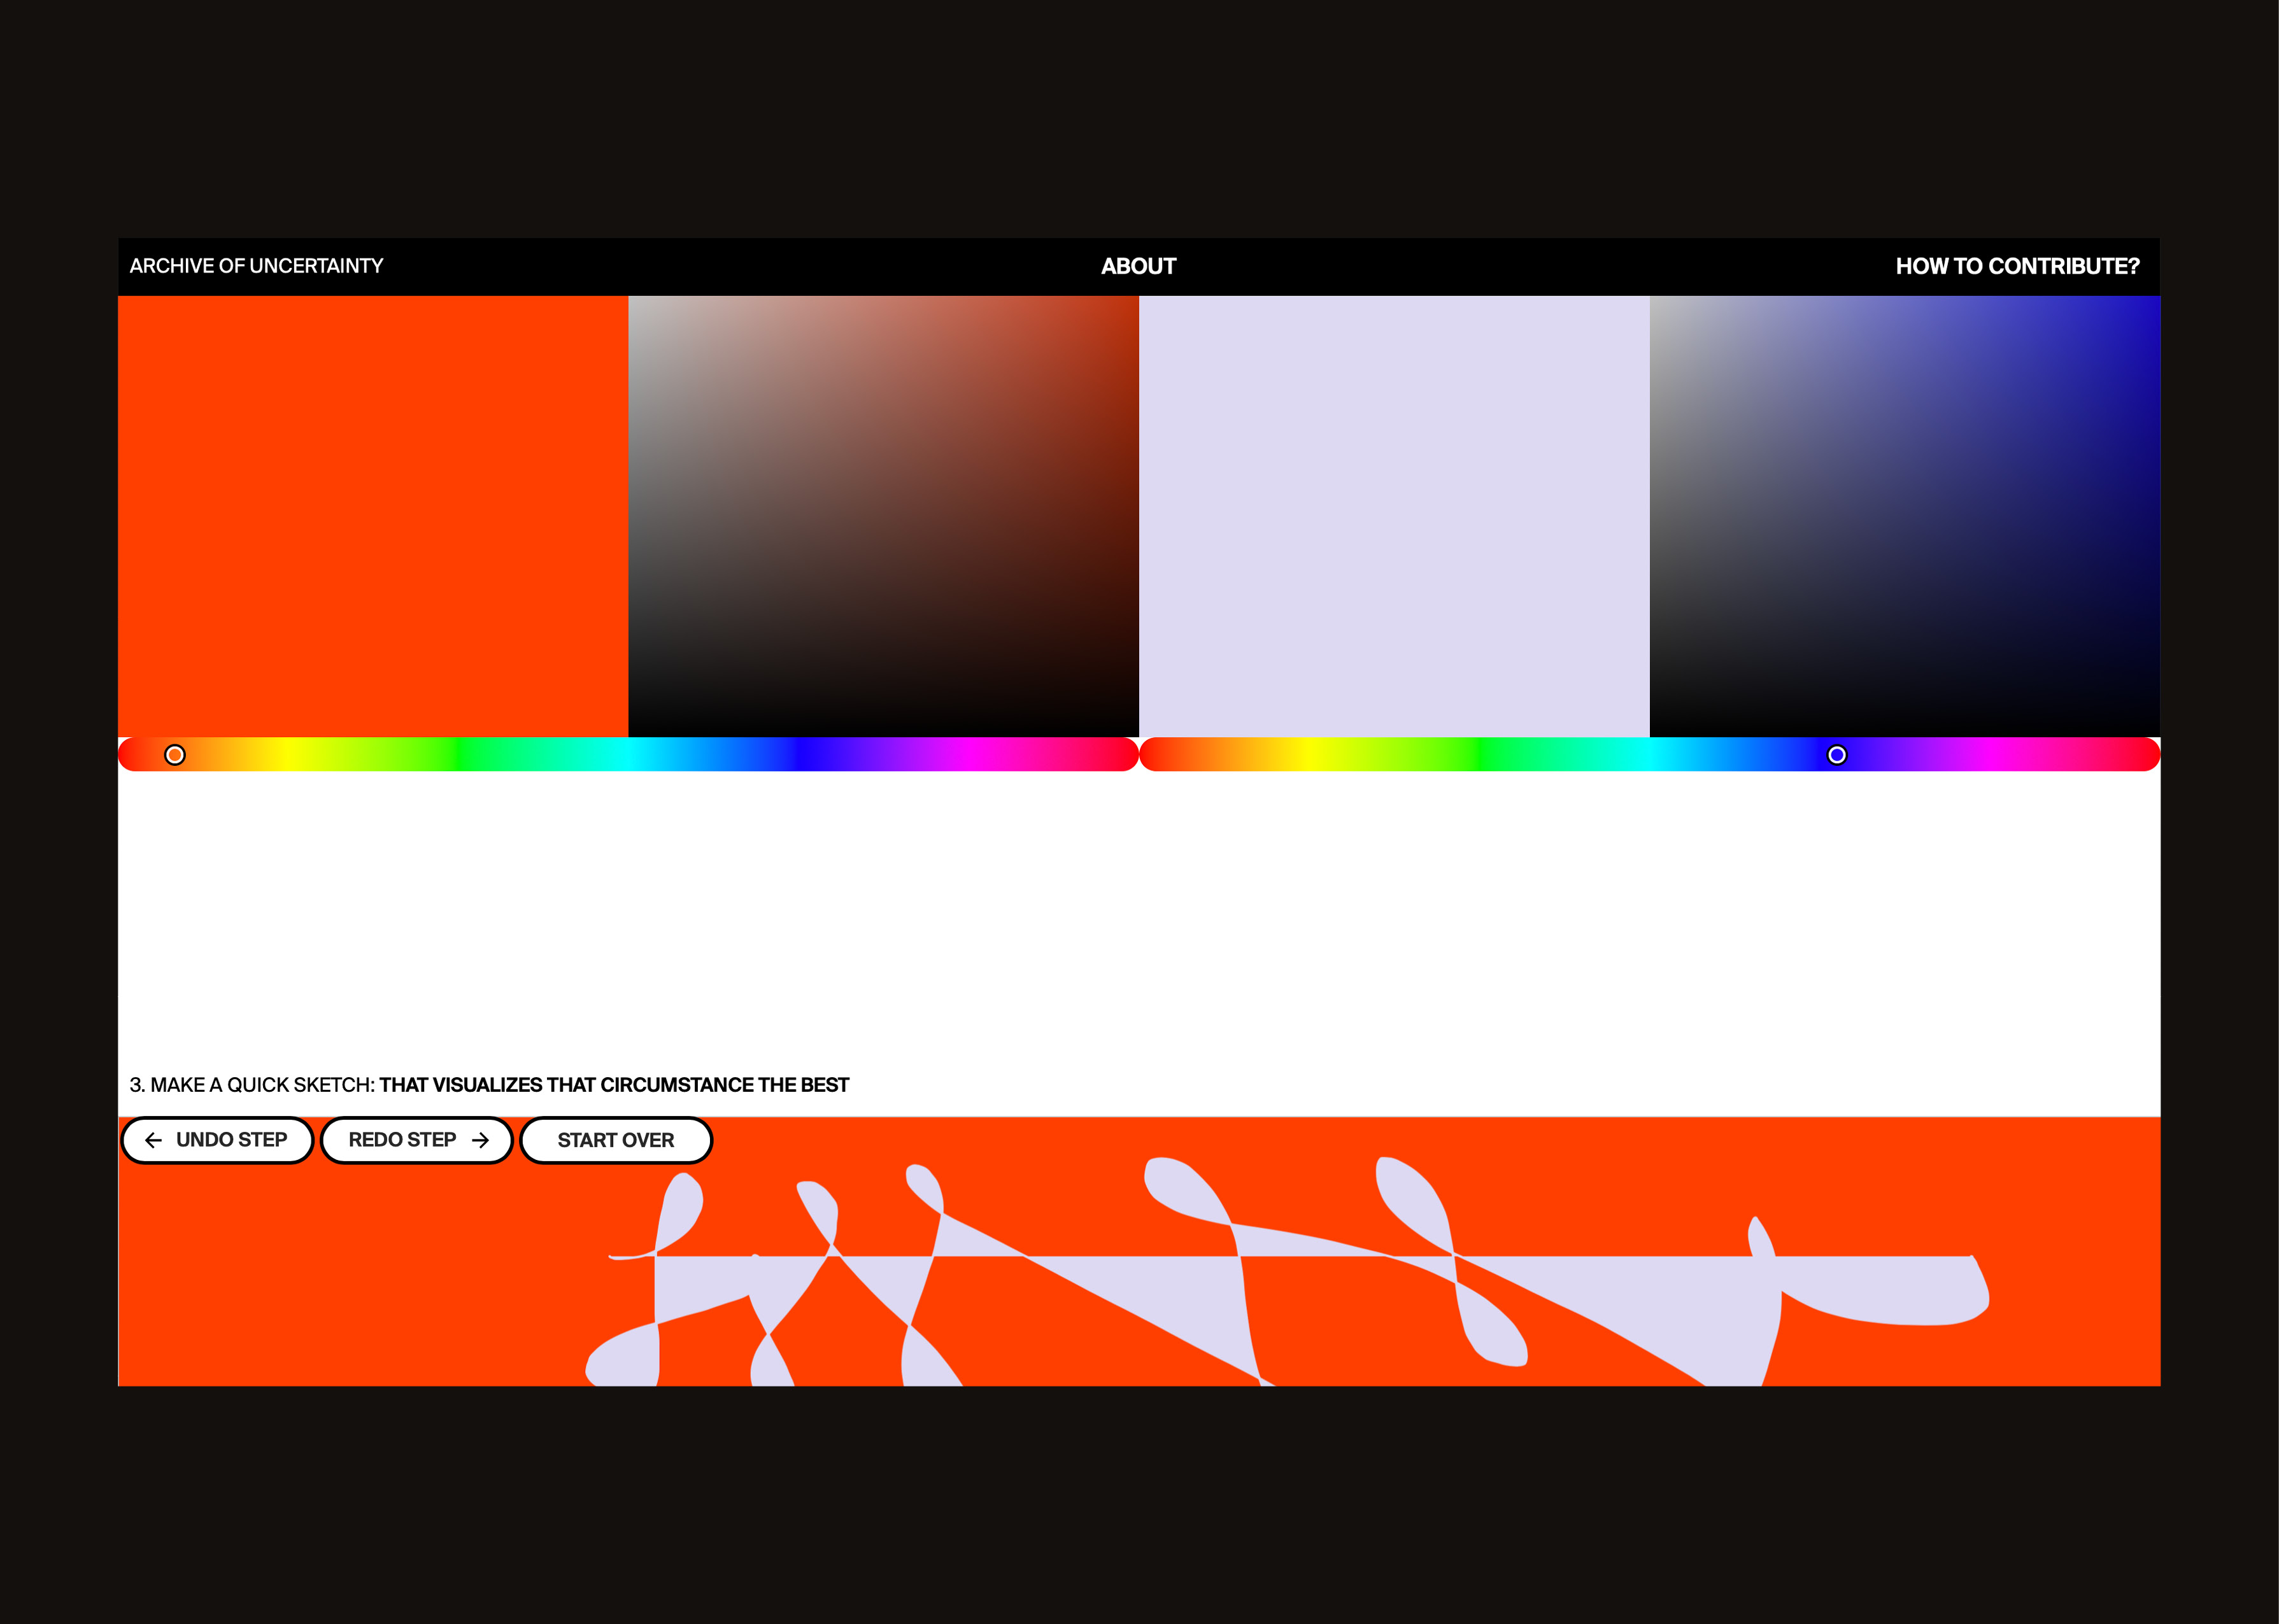The image size is (2279, 1624).
Task: Click the blue handle on right hue slider
Action: 1837,755
